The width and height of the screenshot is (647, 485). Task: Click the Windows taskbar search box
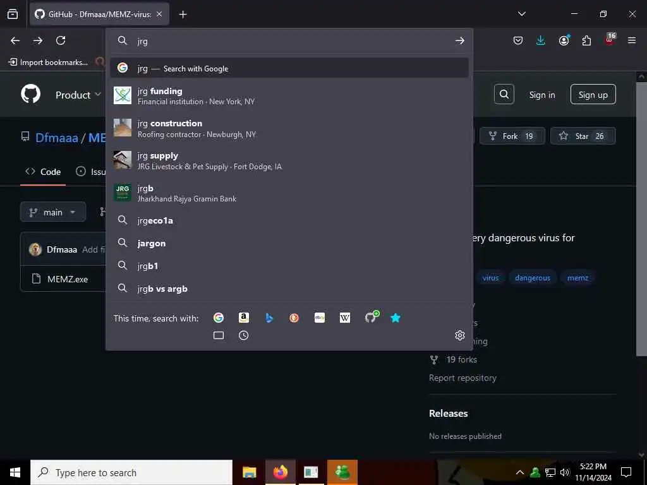tap(131, 472)
